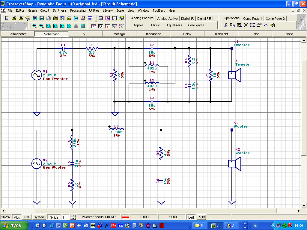Open the Processing menu

point(78,10)
